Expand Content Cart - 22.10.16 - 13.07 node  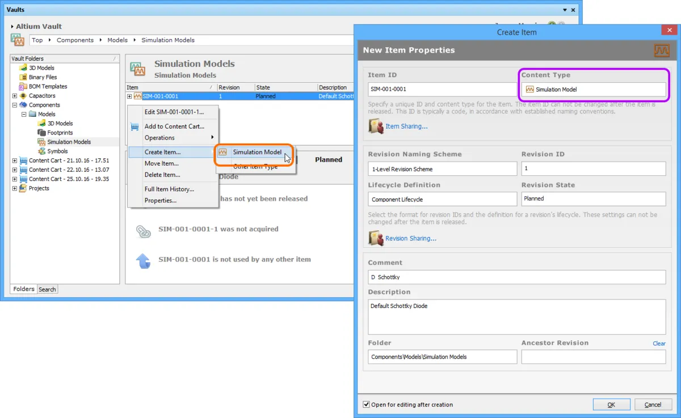[15, 170]
